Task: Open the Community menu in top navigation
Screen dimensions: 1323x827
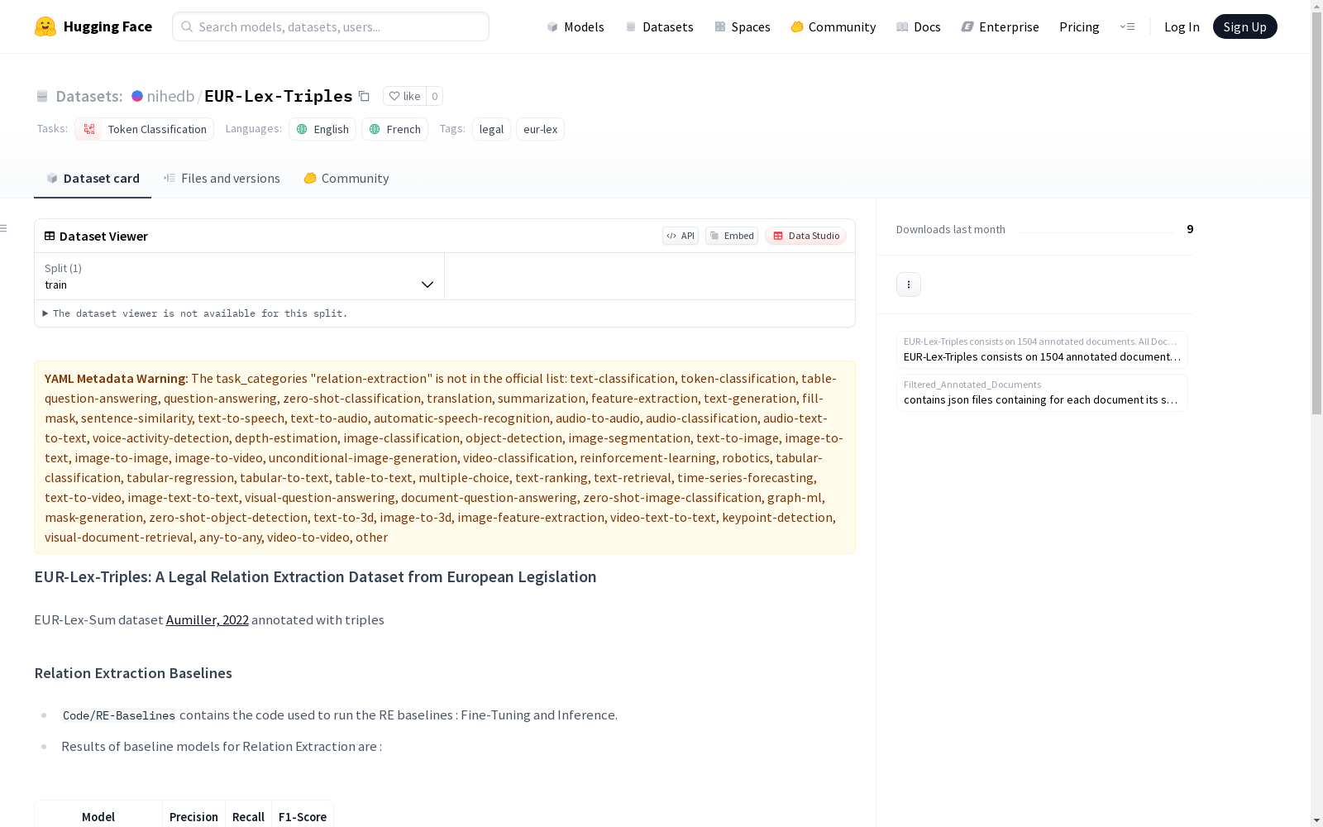Action: (833, 26)
